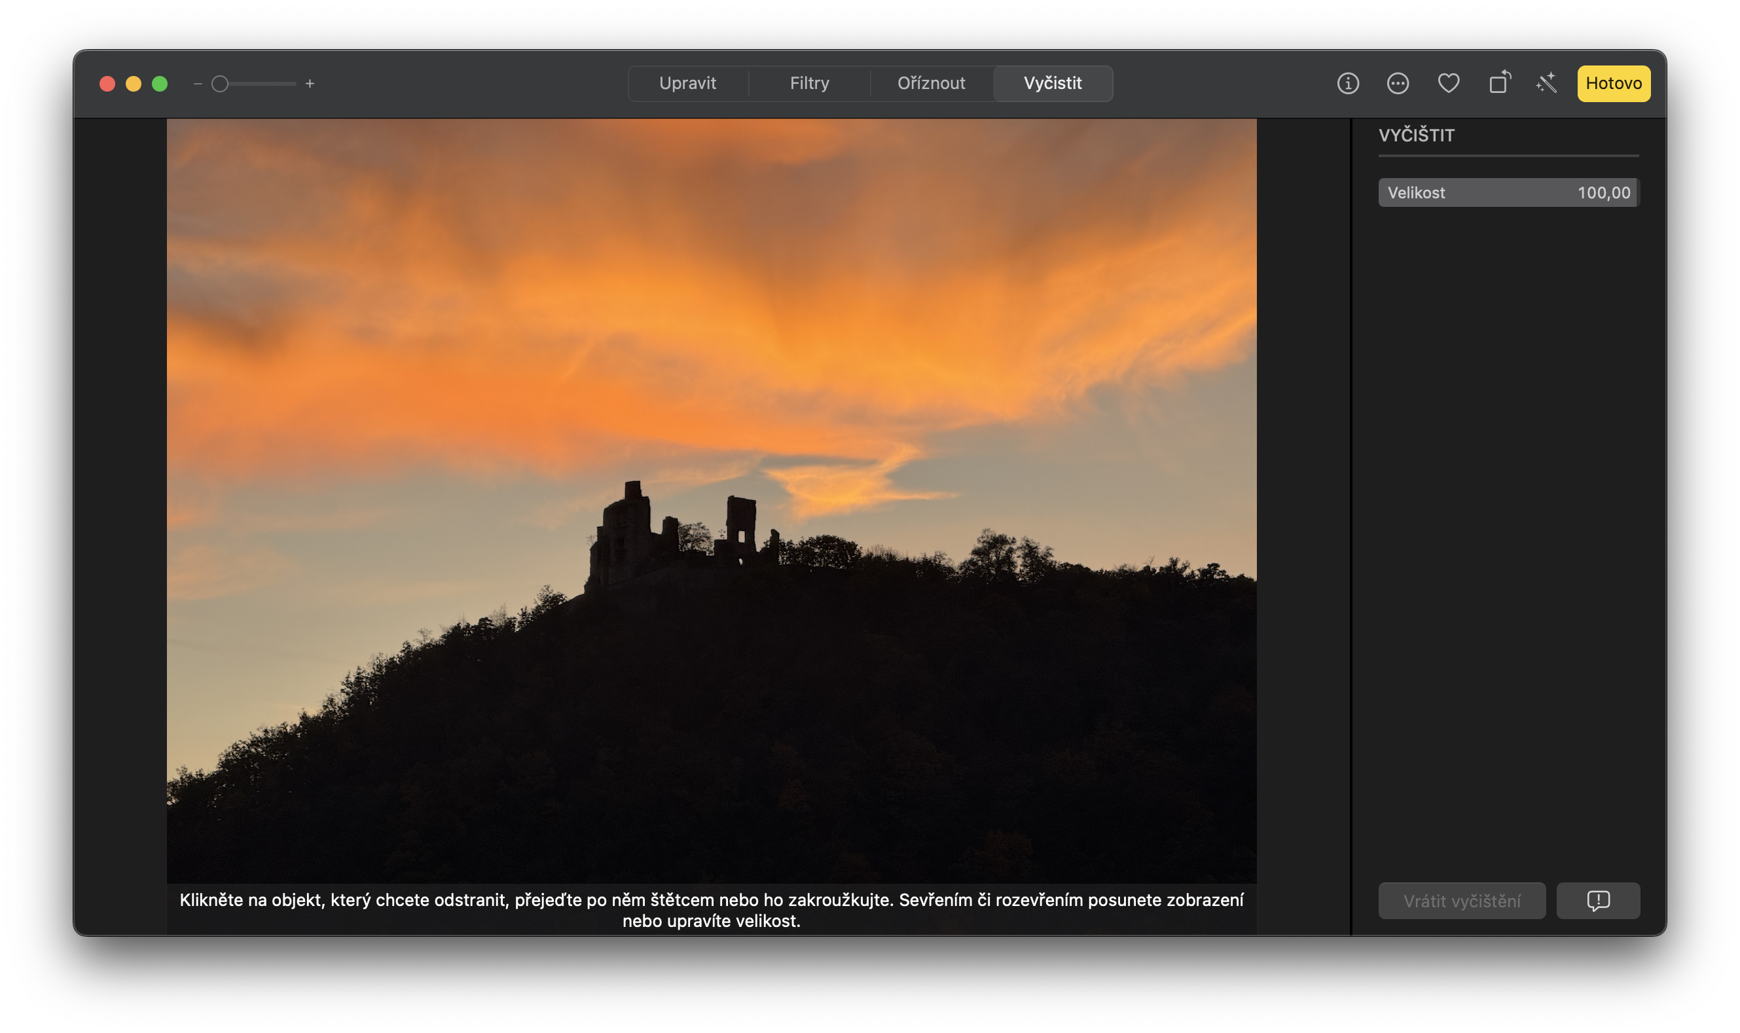Viewport: 1740px width, 1033px height.
Task: Zoom in with the plus icon
Action: pyautogui.click(x=310, y=83)
